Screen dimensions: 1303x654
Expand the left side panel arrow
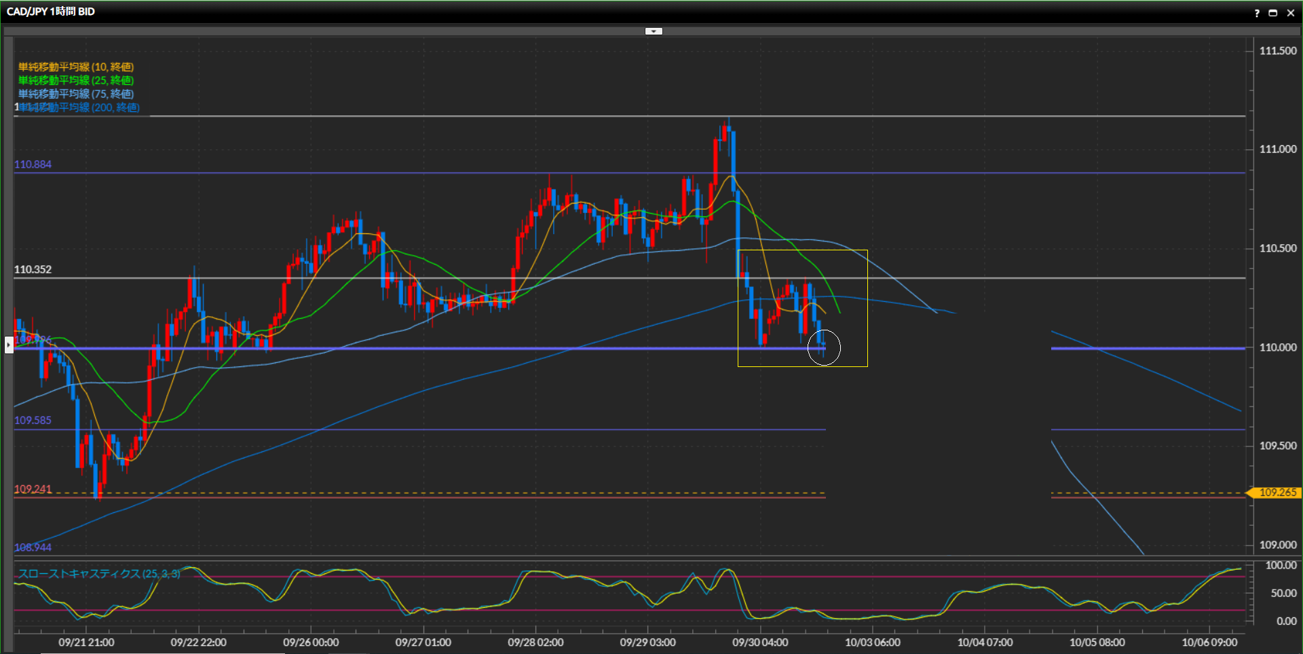coord(8,345)
